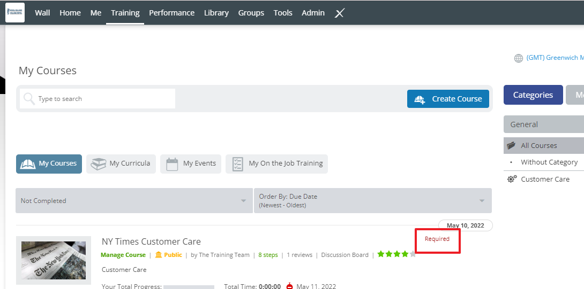
Task: Click the Public institution icon
Action: 159,255
